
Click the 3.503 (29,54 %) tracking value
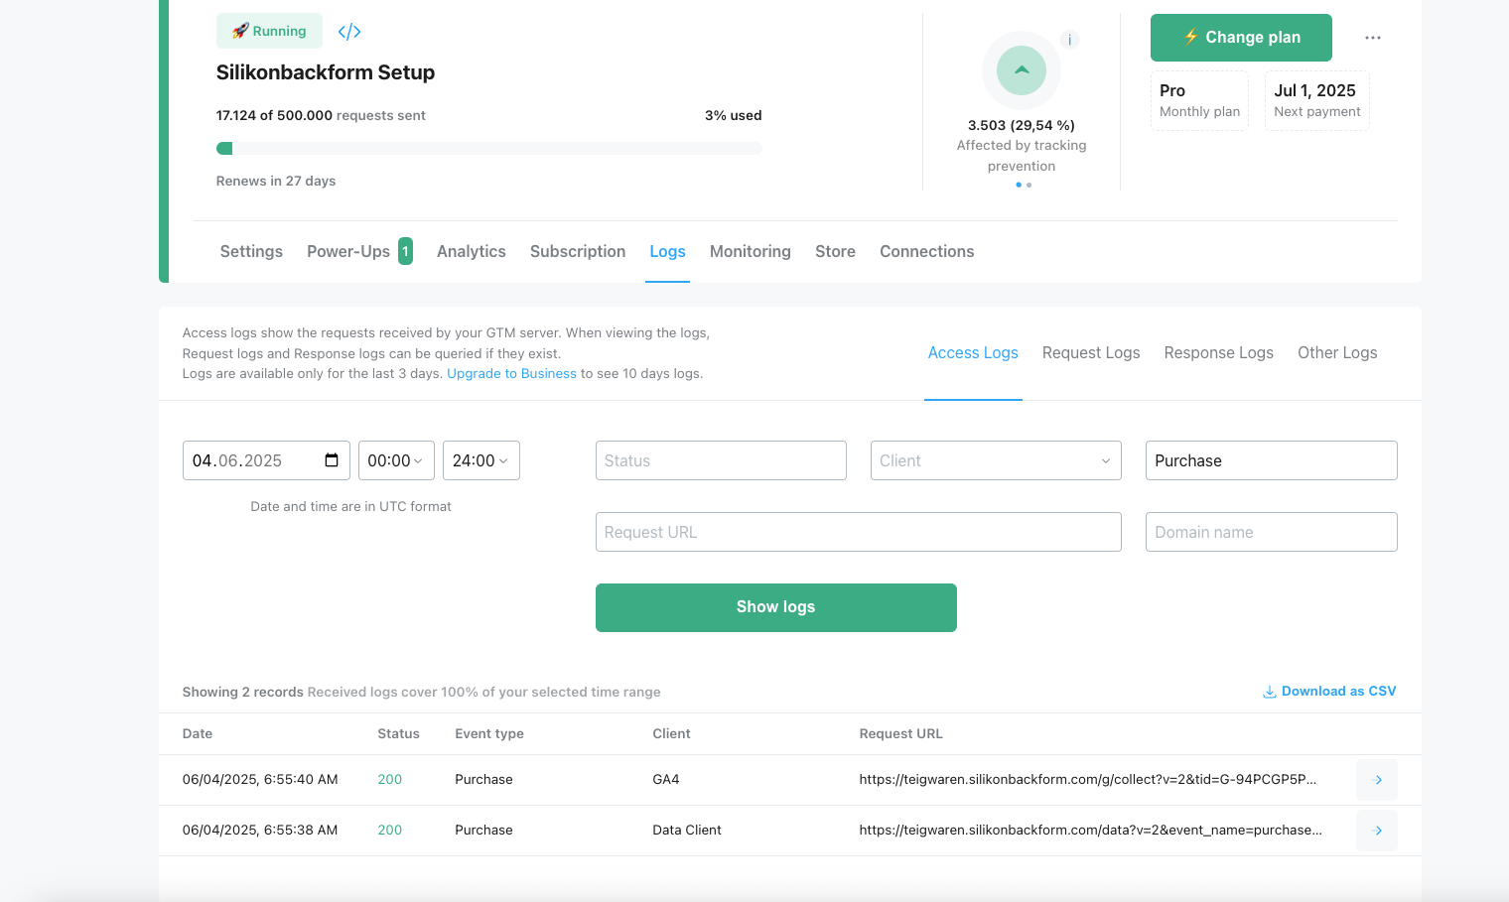point(1022,126)
